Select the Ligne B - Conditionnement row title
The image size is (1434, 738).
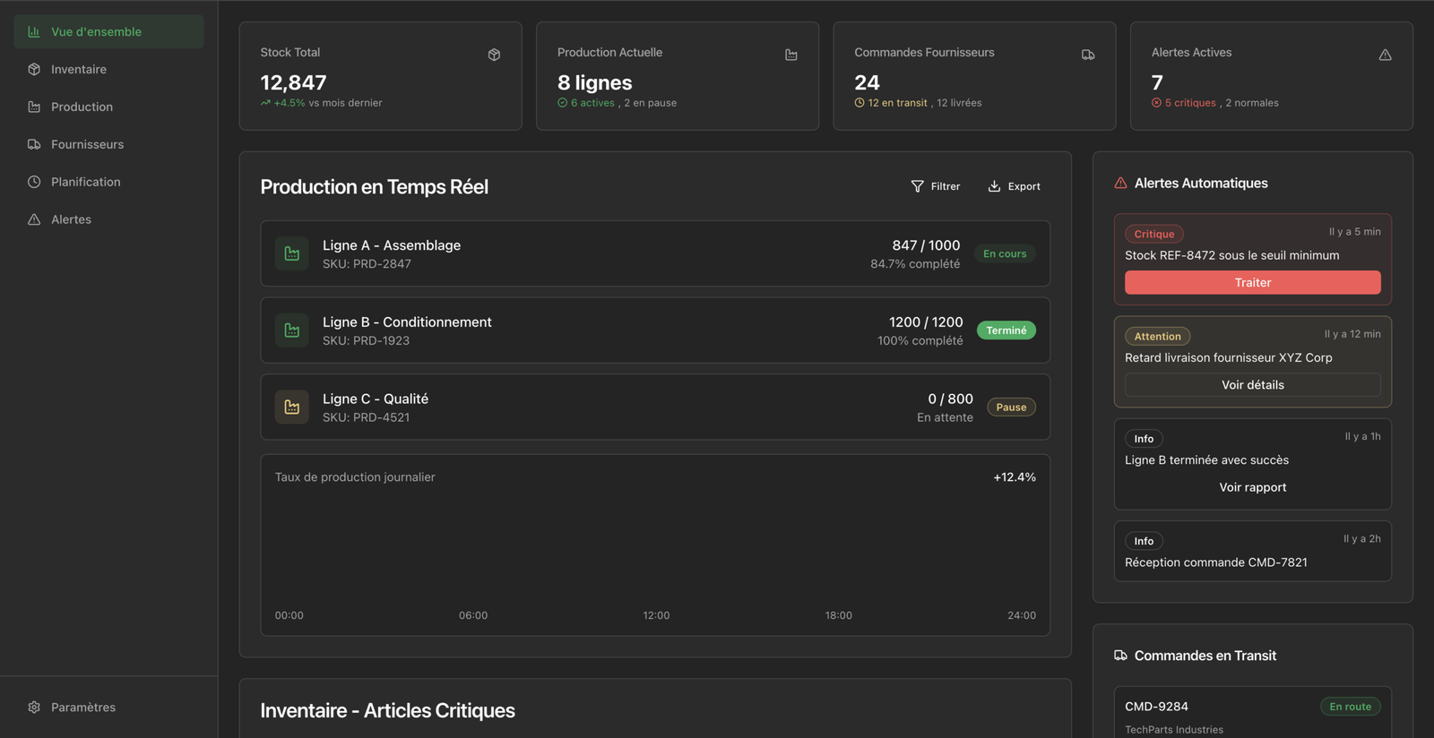click(x=407, y=322)
